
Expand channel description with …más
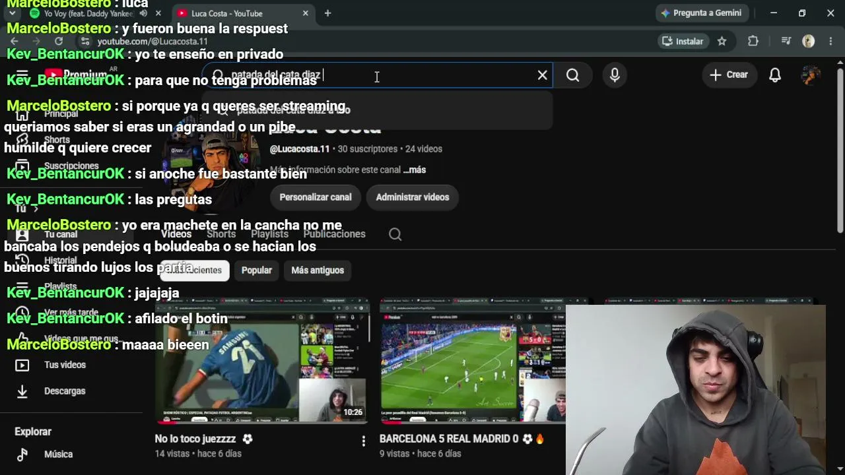415,170
